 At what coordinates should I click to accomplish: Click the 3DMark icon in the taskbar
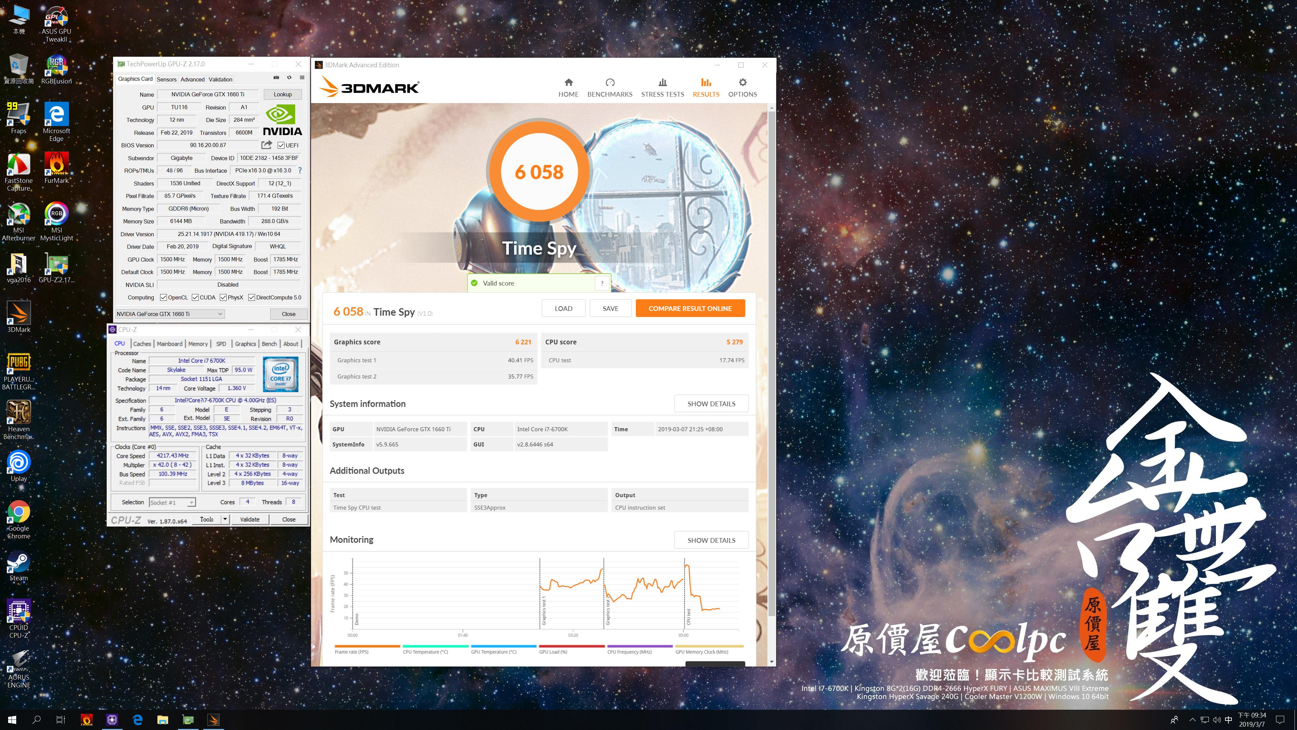(213, 720)
